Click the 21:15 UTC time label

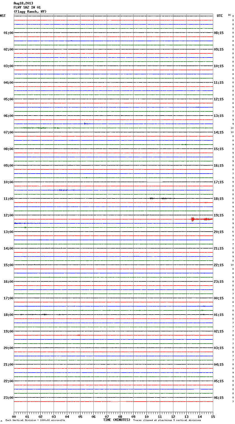(x=219, y=248)
